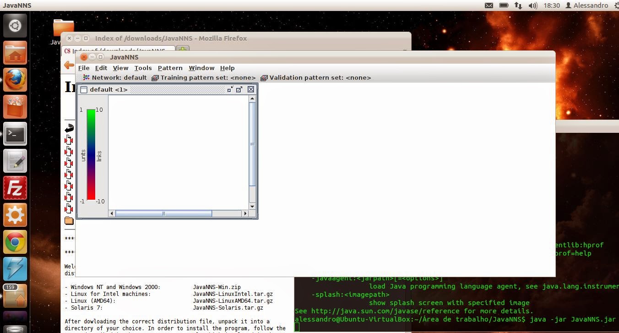Maximize the default <1> network view
The image size is (619, 333).
[239, 89]
